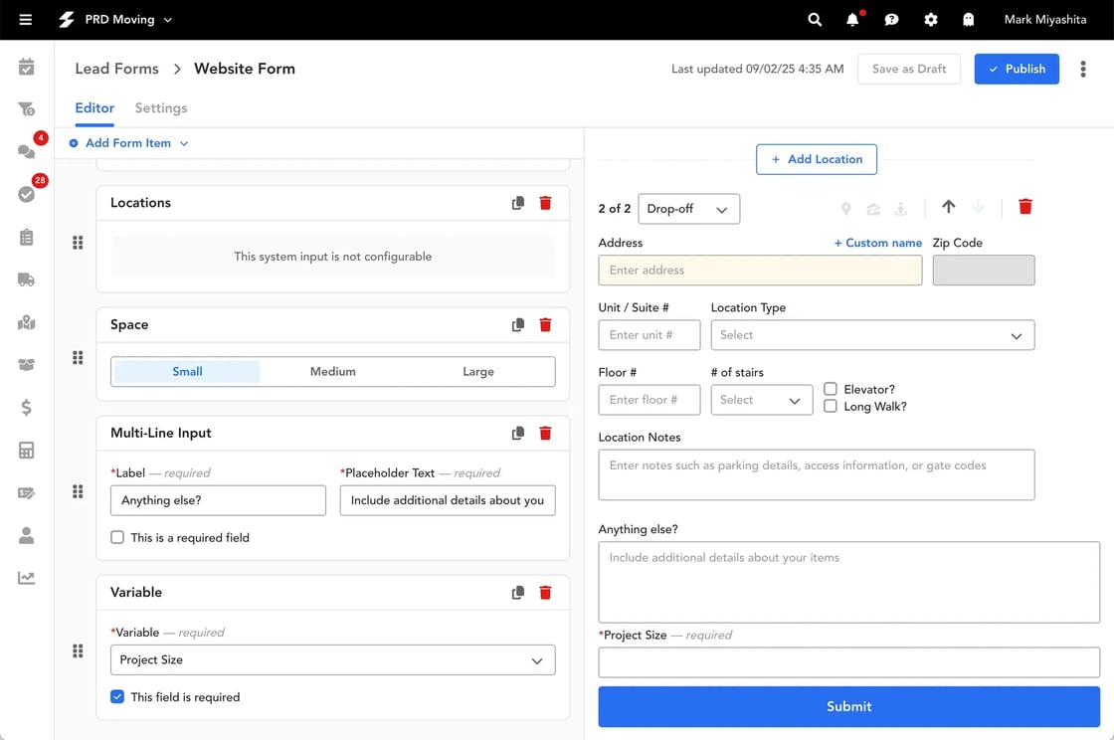Check 'This is a required field' box
1114x740 pixels.
click(x=117, y=538)
